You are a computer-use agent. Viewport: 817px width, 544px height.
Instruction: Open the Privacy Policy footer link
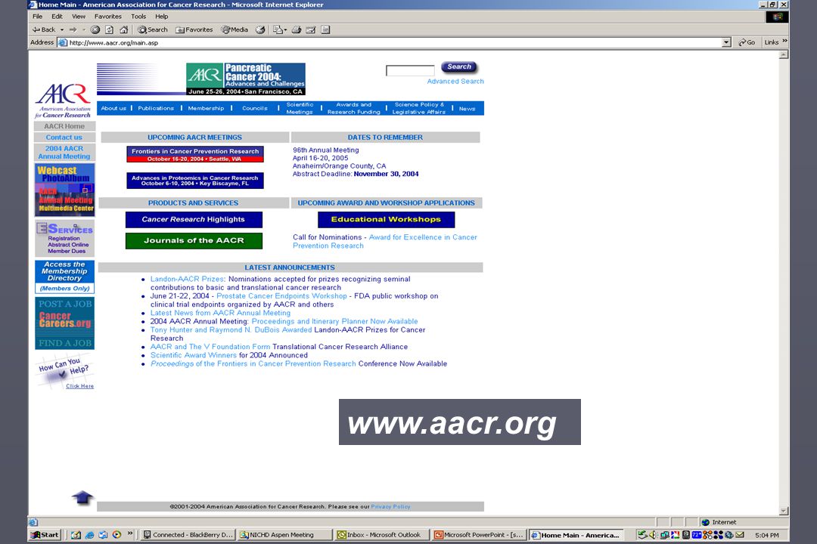point(391,506)
